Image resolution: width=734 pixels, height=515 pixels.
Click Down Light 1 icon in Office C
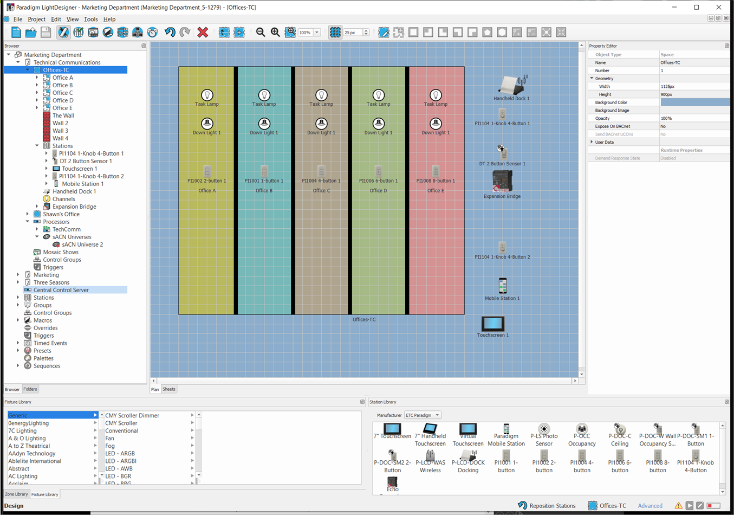point(321,124)
